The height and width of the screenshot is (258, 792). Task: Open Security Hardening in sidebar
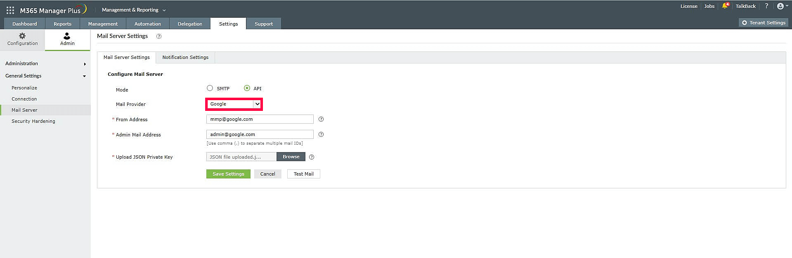[33, 121]
